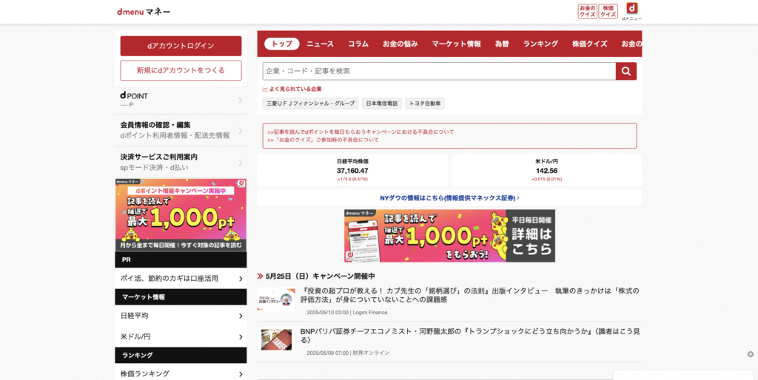This screenshot has width=758, height=380.
Task: Open the dメニュー icon
Action: click(632, 12)
